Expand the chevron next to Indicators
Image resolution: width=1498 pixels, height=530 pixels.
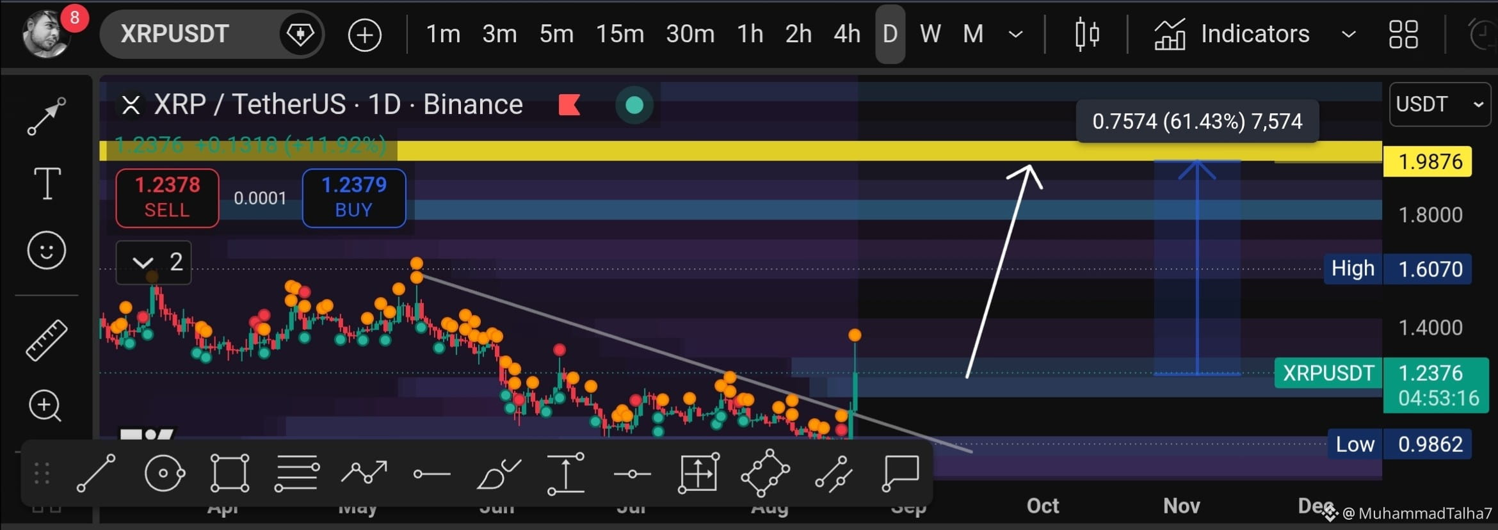[1348, 35]
